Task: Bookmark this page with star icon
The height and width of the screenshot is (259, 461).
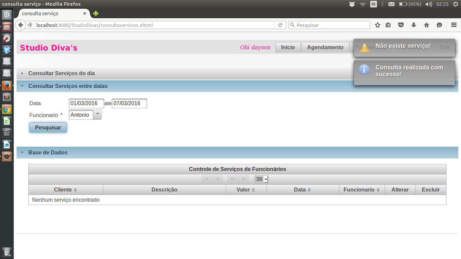Action: 378,25
